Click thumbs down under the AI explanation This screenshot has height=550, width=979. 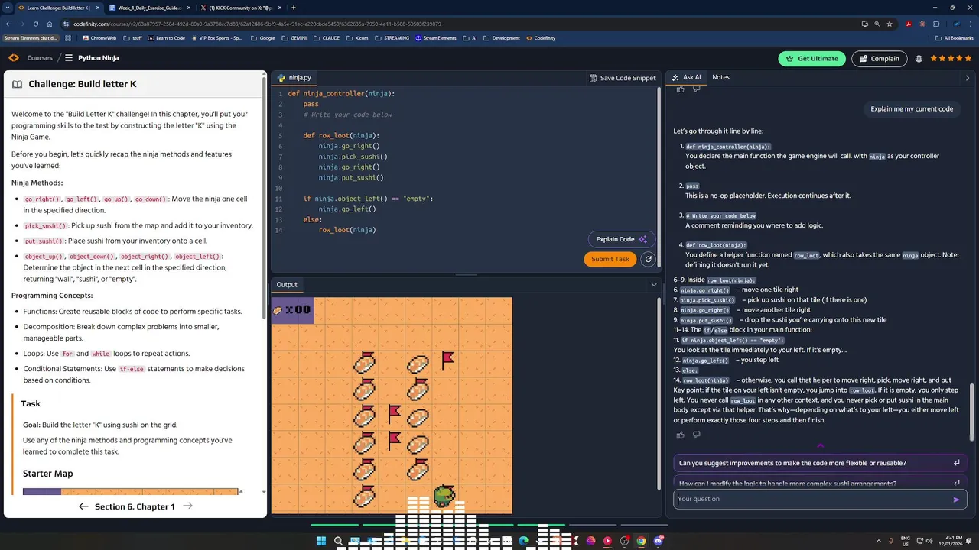point(696,435)
